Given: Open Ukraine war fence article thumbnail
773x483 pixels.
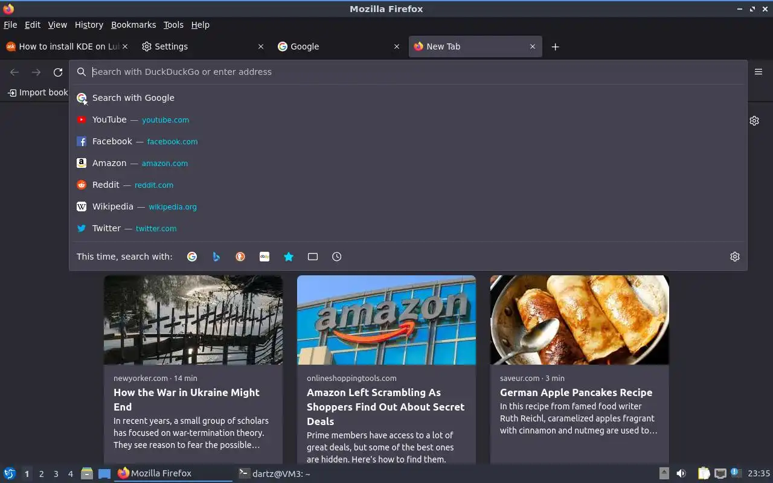Looking at the screenshot, I should (193, 320).
